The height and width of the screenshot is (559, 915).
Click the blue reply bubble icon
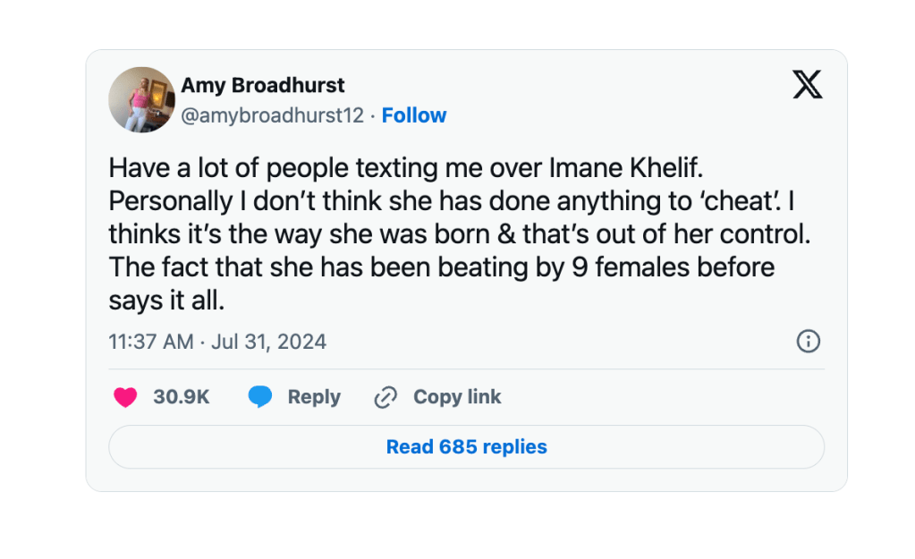(x=260, y=397)
